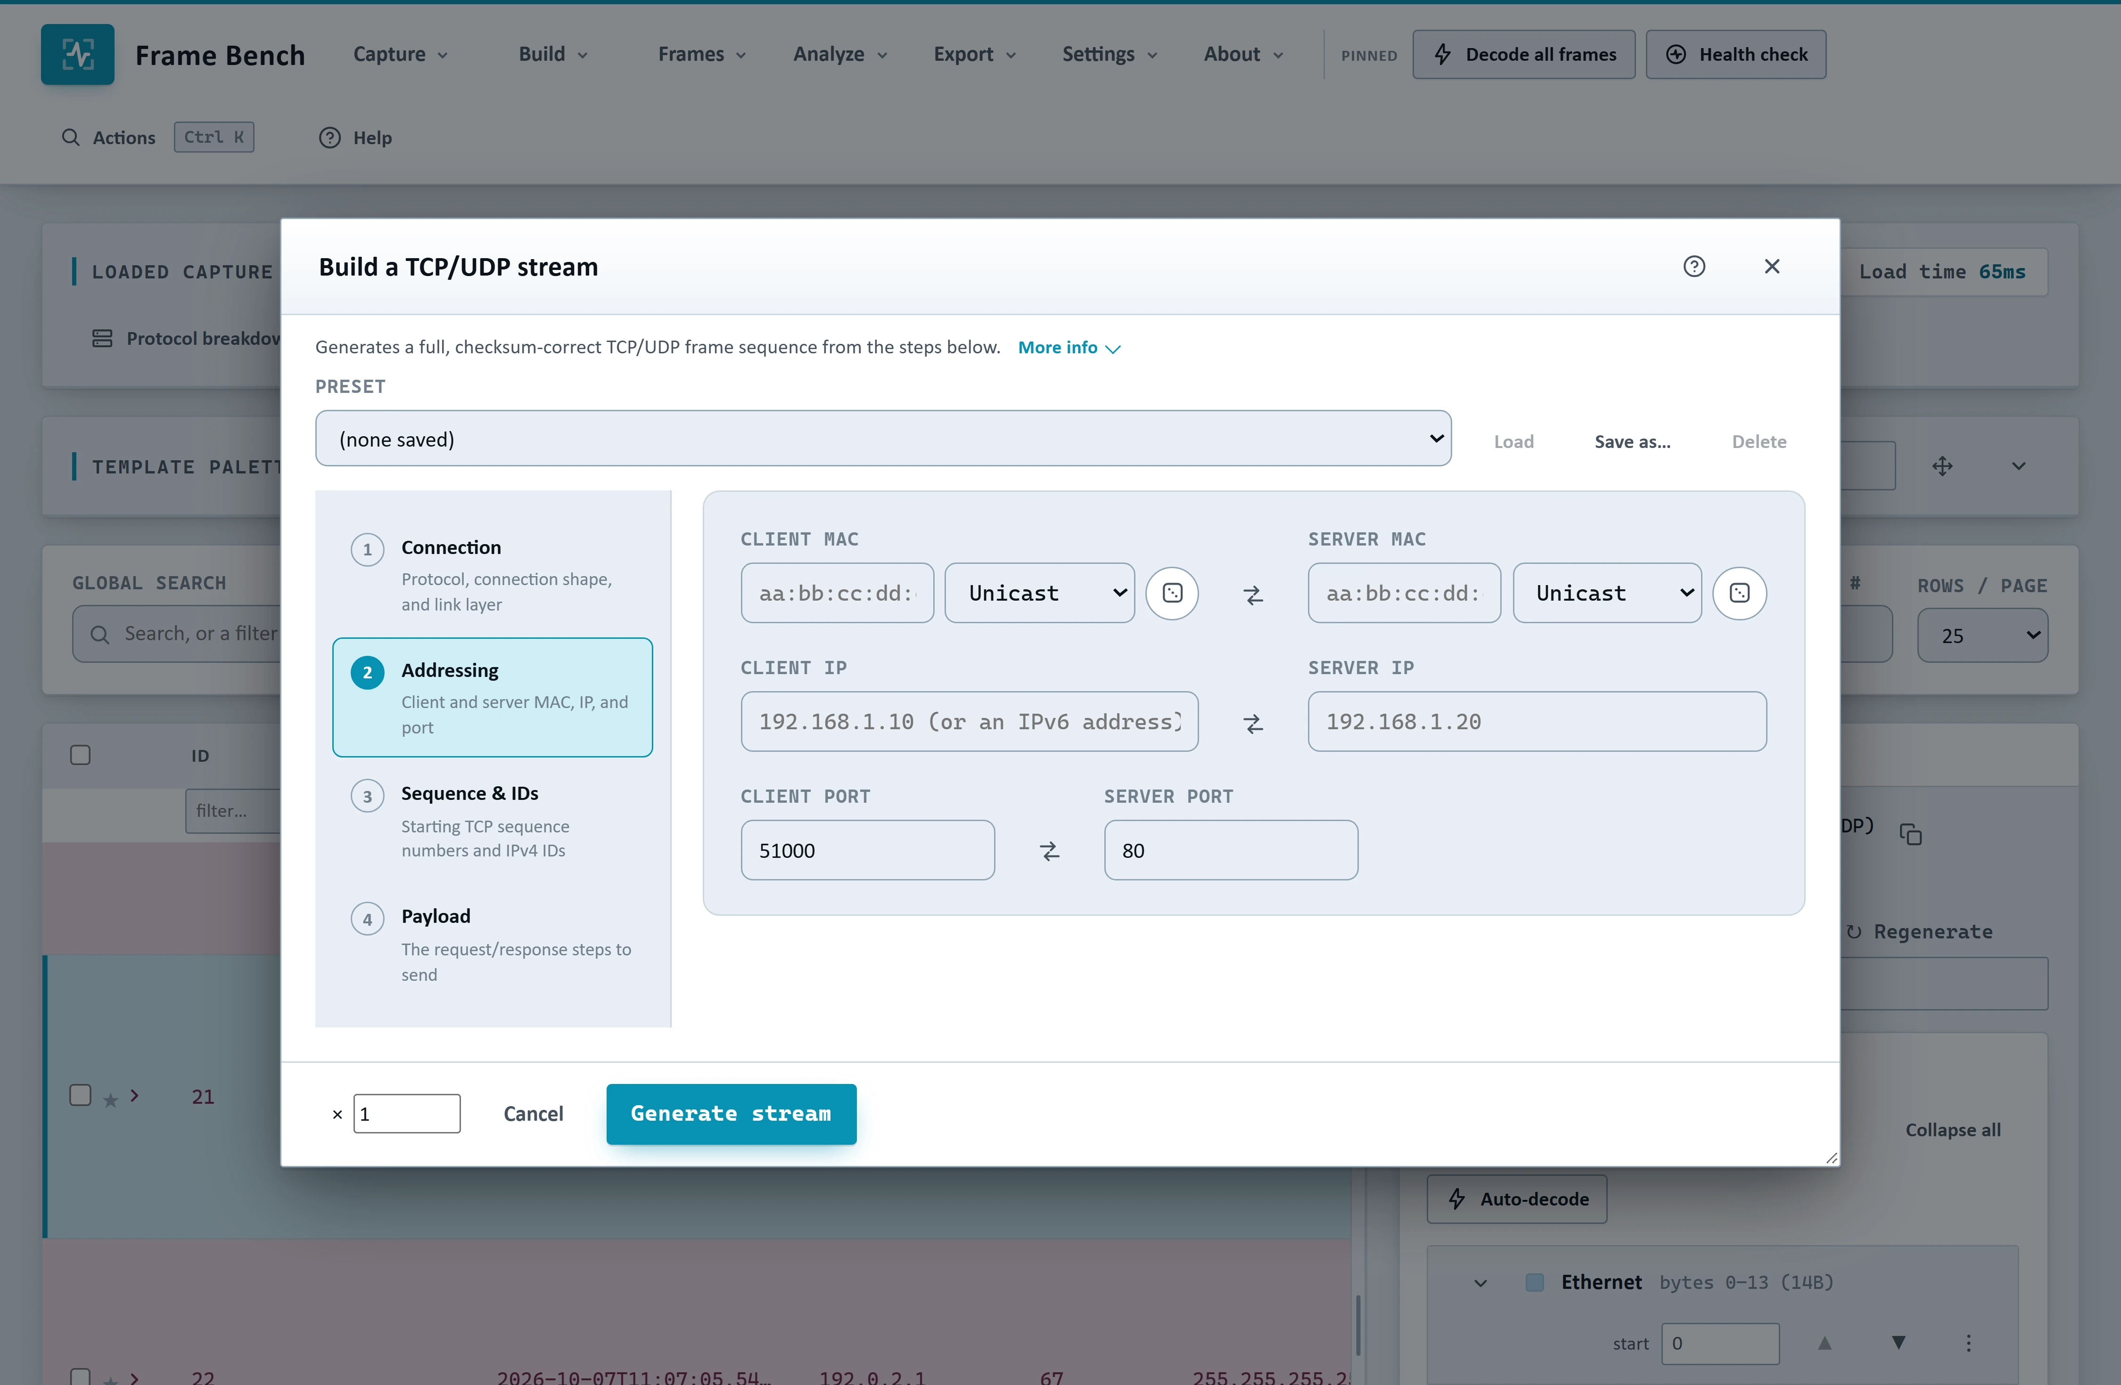Screen dimensions: 2121x1385
Task: Move Ethernet layer down with triangle
Action: point(1898,1342)
